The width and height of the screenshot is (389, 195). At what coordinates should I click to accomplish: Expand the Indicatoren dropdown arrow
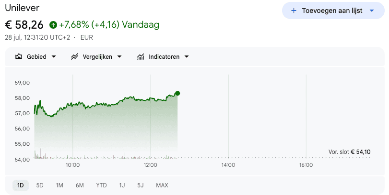pos(187,56)
